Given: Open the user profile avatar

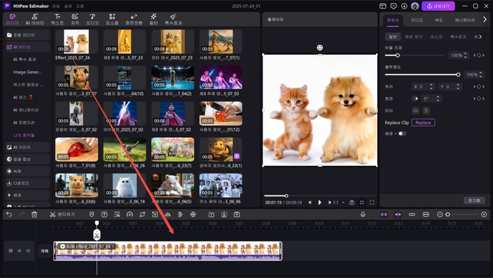Looking at the screenshot, I should [x=415, y=6].
